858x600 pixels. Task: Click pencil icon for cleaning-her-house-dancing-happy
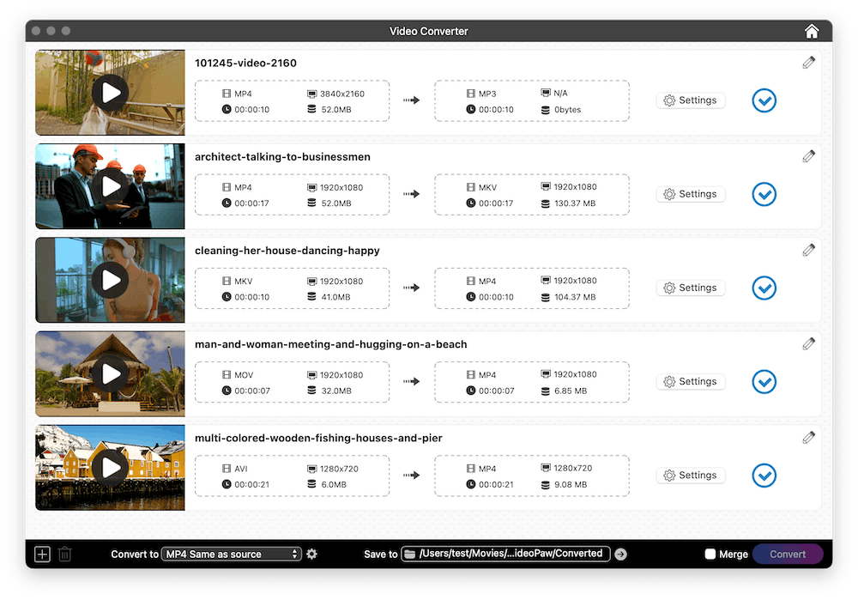[x=808, y=250]
